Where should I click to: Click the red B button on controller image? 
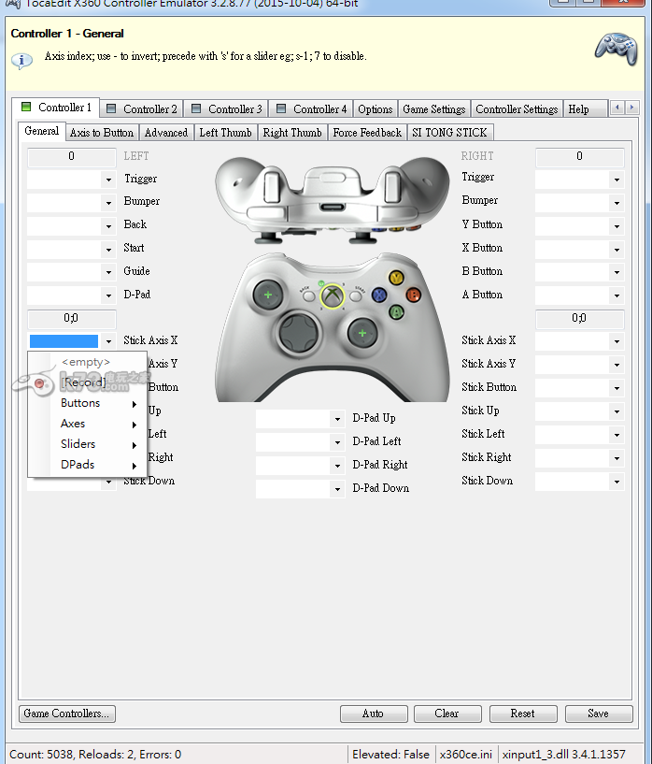[x=412, y=294]
